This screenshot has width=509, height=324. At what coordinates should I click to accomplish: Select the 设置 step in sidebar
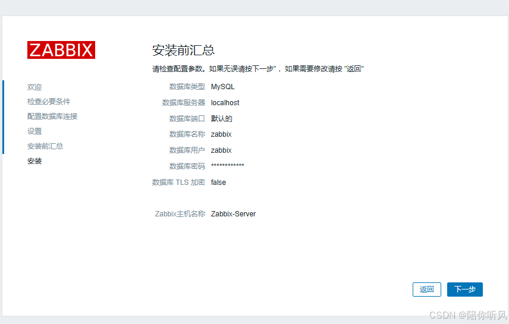[34, 131]
